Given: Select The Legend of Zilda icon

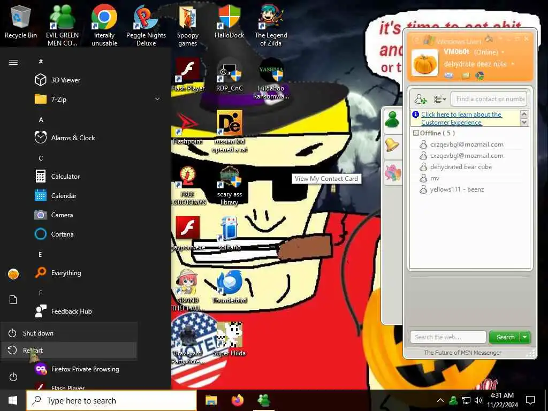Looking at the screenshot, I should (271, 25).
